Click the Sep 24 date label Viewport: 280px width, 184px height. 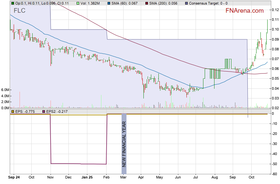click(x=14, y=177)
